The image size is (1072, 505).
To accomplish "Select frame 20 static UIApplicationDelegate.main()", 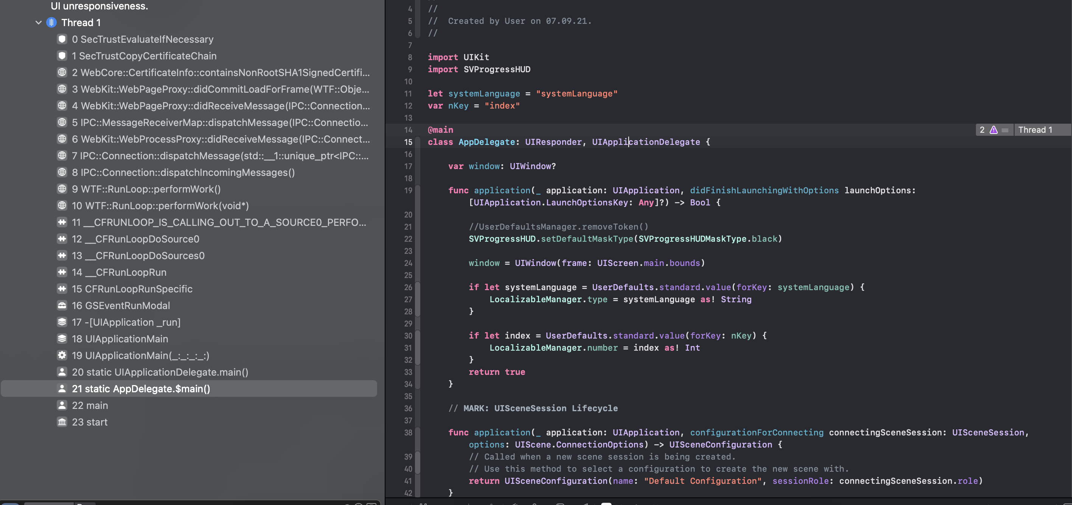I will point(160,372).
